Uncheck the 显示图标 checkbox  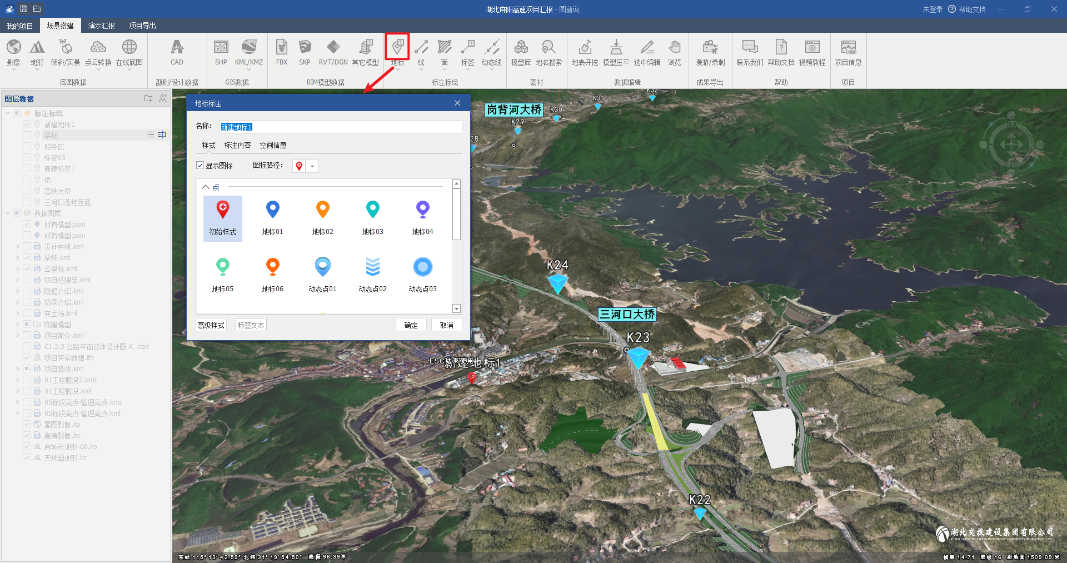[200, 166]
